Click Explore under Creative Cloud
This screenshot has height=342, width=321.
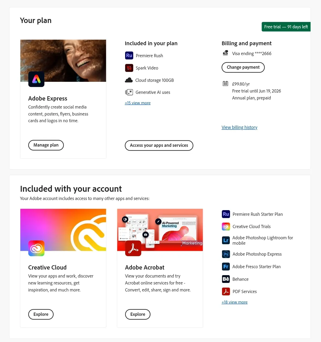[x=41, y=314]
